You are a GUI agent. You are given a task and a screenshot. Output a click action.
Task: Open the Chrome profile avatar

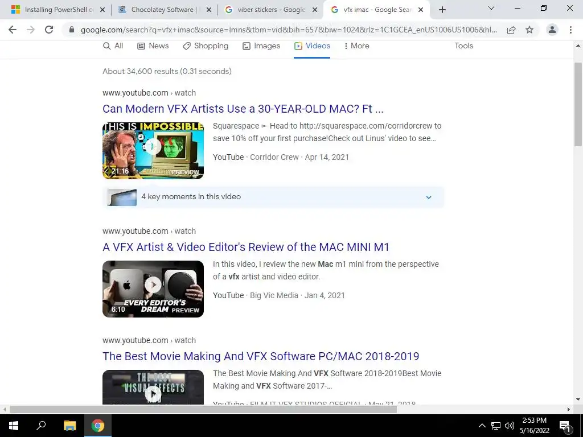tap(552, 30)
